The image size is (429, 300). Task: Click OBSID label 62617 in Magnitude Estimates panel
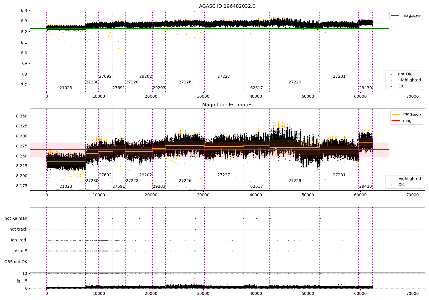pos(257,187)
